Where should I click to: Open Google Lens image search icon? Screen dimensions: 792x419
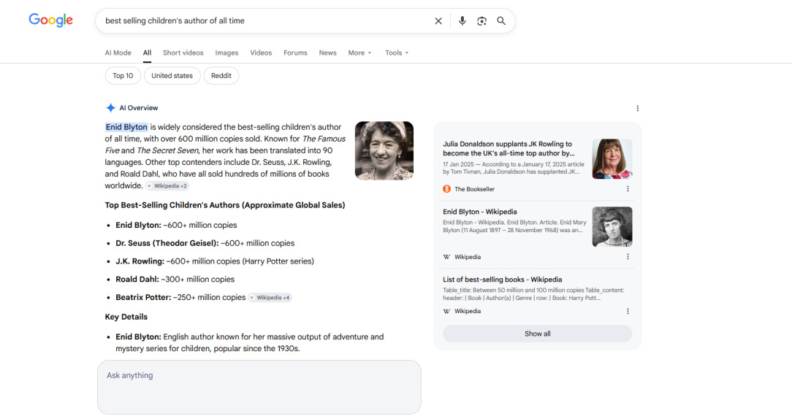click(482, 20)
